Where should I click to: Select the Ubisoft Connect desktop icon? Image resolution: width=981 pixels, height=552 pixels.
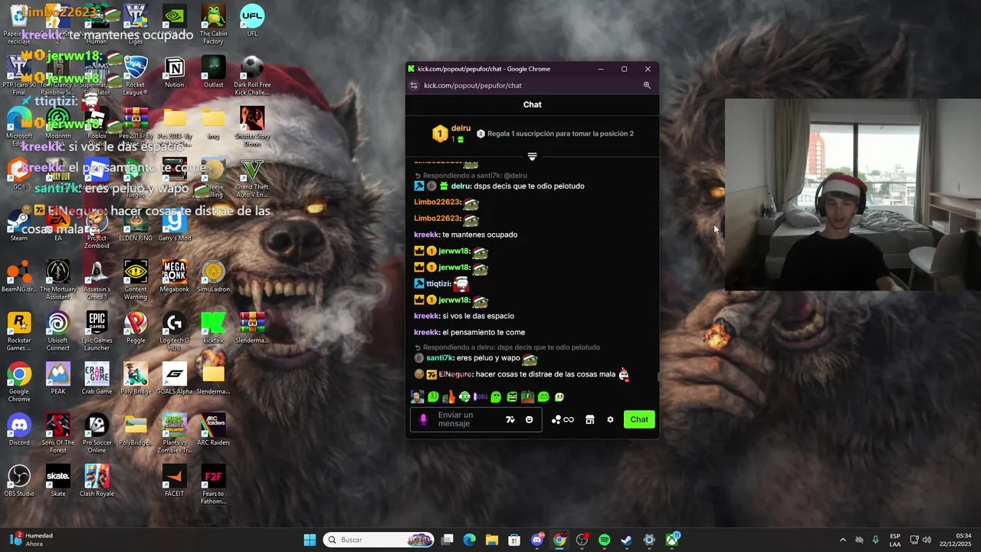57,332
